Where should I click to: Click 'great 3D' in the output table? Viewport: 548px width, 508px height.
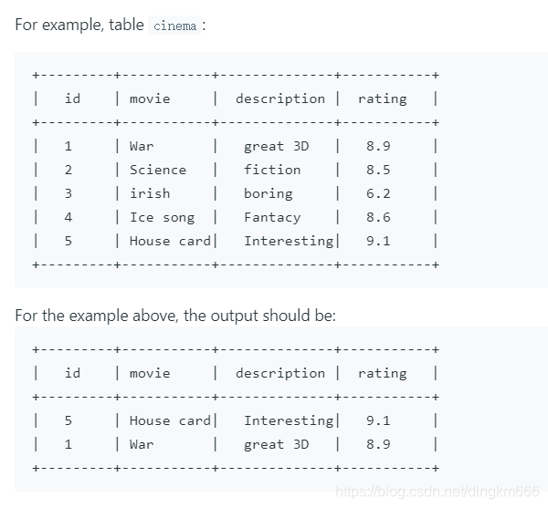tap(277, 445)
